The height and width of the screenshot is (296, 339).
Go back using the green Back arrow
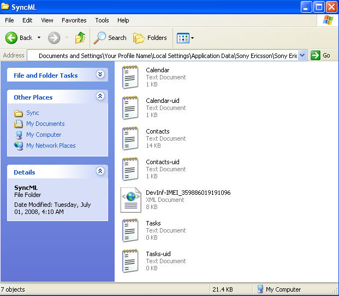11,38
